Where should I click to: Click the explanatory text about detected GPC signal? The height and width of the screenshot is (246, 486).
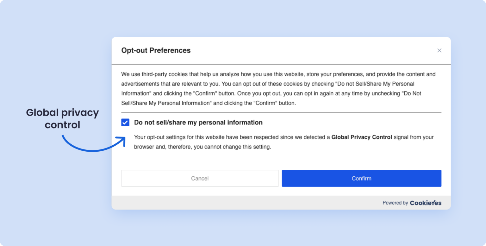(282, 142)
